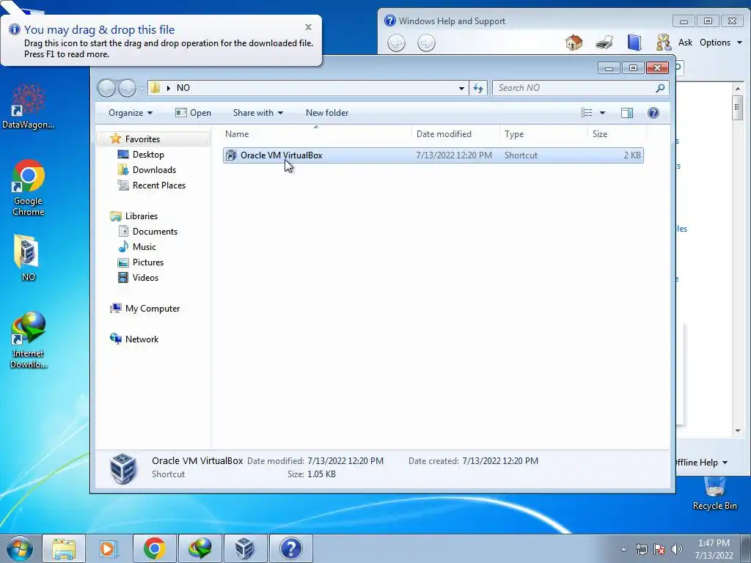Click the Ask icon in Help window
This screenshot has height=563, width=751.
pyautogui.click(x=664, y=43)
